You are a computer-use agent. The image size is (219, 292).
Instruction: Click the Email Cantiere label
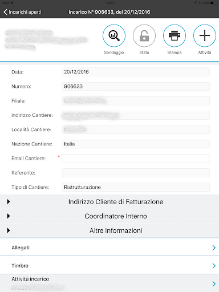(29, 159)
